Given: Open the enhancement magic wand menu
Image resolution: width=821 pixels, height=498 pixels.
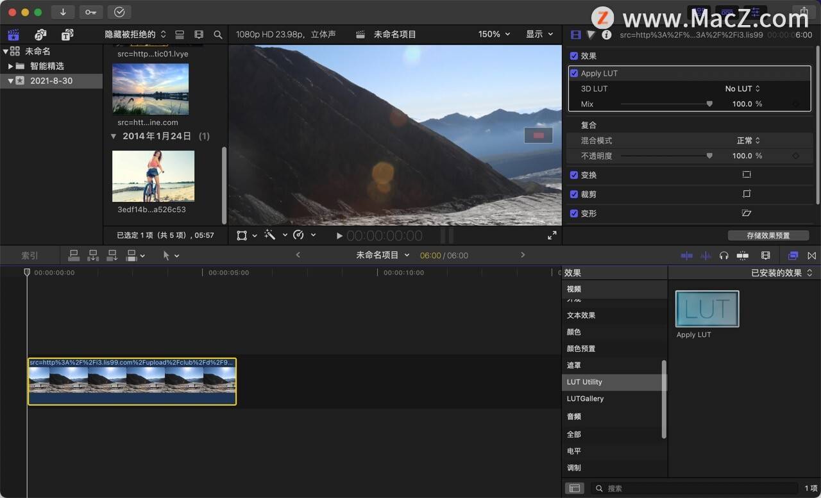Looking at the screenshot, I should click(275, 235).
